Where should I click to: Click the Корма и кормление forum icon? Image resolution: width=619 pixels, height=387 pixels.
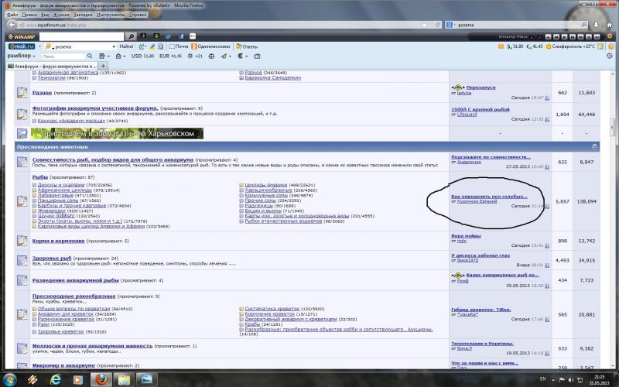[x=23, y=241]
